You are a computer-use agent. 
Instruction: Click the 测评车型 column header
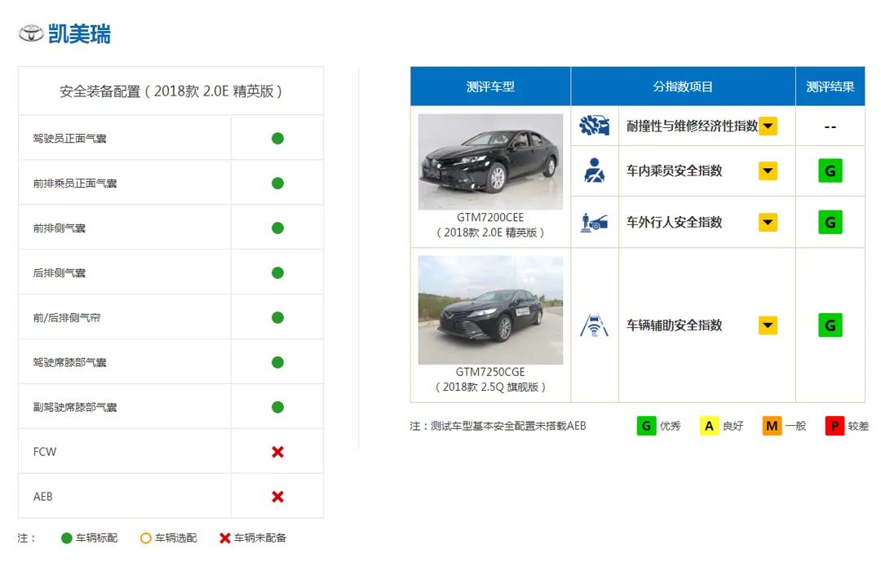(490, 86)
